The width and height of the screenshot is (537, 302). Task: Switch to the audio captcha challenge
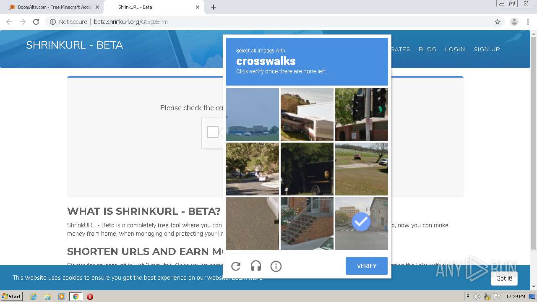tap(256, 266)
